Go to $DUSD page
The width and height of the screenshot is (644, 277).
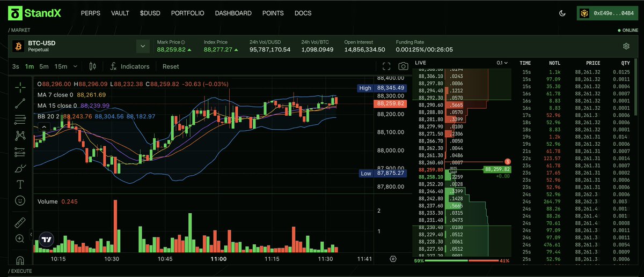[150, 13]
